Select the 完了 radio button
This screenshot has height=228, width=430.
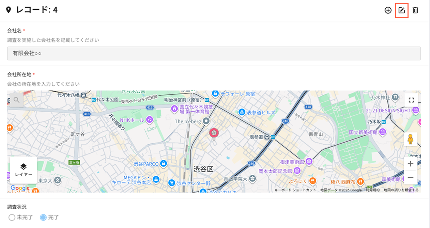click(43, 217)
